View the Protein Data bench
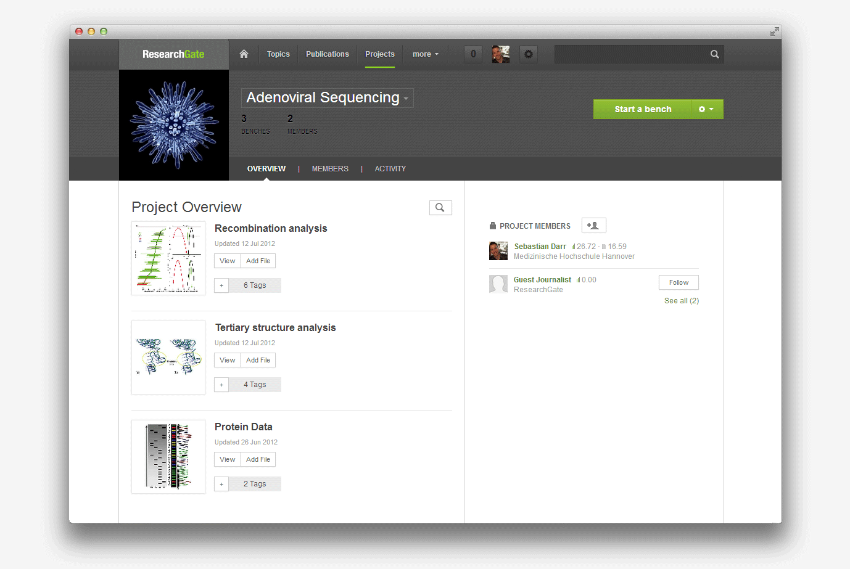Image resolution: width=850 pixels, height=569 pixels. [228, 459]
